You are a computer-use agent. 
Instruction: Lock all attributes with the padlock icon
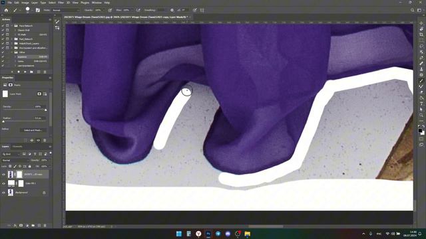pos(29,166)
